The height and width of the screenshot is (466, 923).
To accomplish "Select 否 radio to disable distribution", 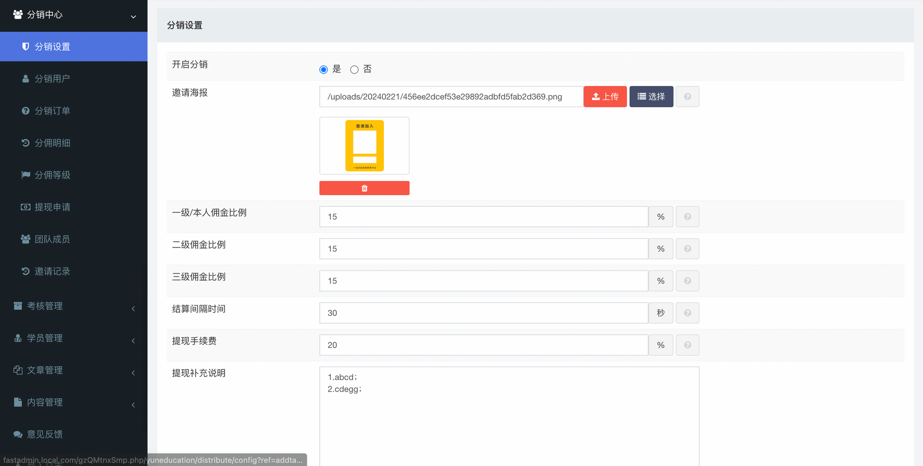I will tap(354, 69).
